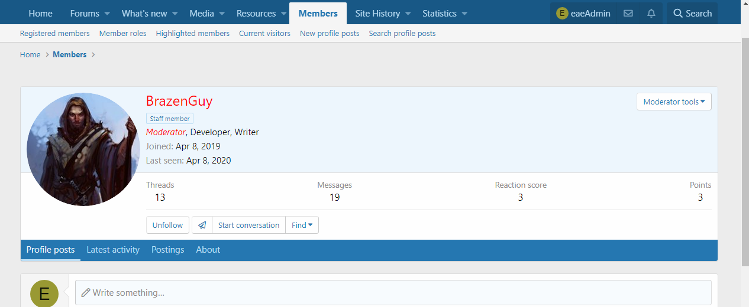
Task: Click the paper plane icon button
Action: coord(202,225)
